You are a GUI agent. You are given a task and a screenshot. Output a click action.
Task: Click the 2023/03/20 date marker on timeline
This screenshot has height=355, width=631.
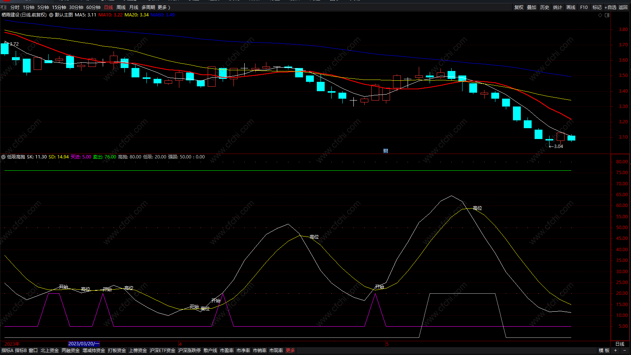point(84,344)
